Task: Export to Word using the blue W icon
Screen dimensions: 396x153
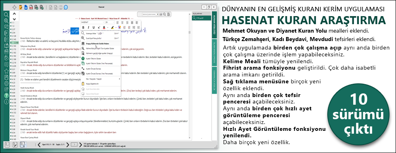Action: coord(26,7)
